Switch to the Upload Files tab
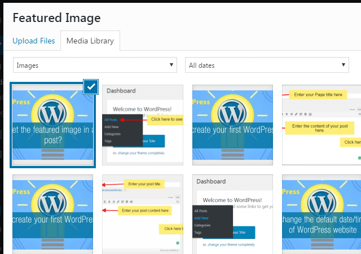361x254 pixels. coord(34,41)
